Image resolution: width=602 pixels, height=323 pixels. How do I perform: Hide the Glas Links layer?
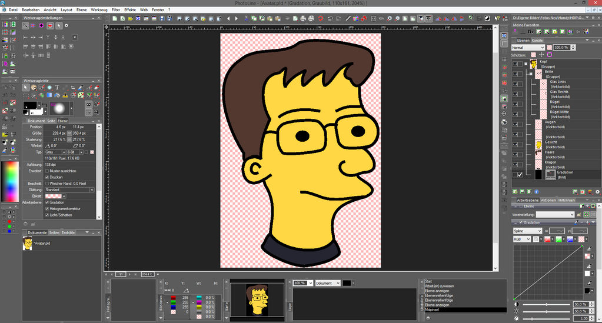click(515, 84)
